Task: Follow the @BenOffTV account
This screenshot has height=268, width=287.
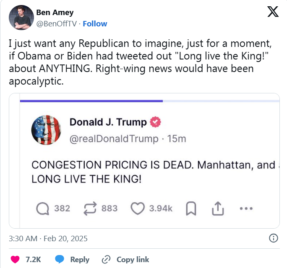Action: 95,23
